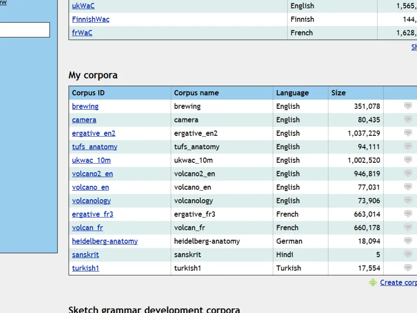Image resolution: width=417 pixels, height=313 pixels.
Task: Select the FinnishWac corpus link
Action: pyautogui.click(x=90, y=19)
